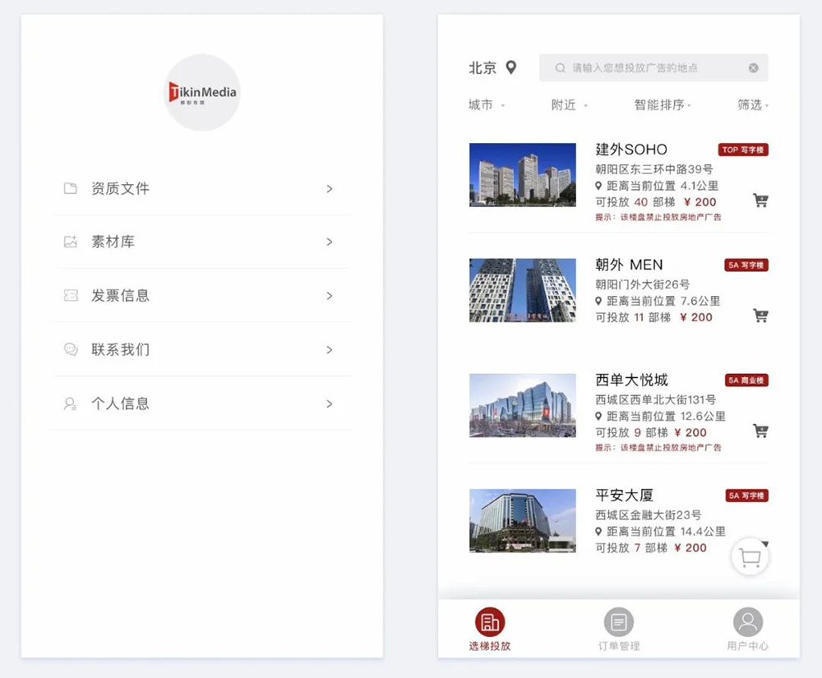Open the 平安大厦 building thumbnail

point(522,520)
